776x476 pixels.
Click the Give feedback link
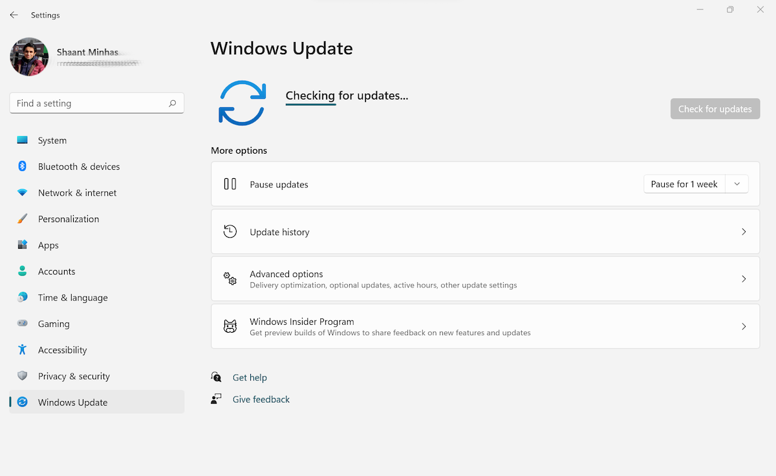261,399
